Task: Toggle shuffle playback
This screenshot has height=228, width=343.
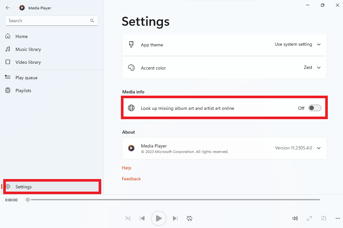Action: click(x=128, y=218)
